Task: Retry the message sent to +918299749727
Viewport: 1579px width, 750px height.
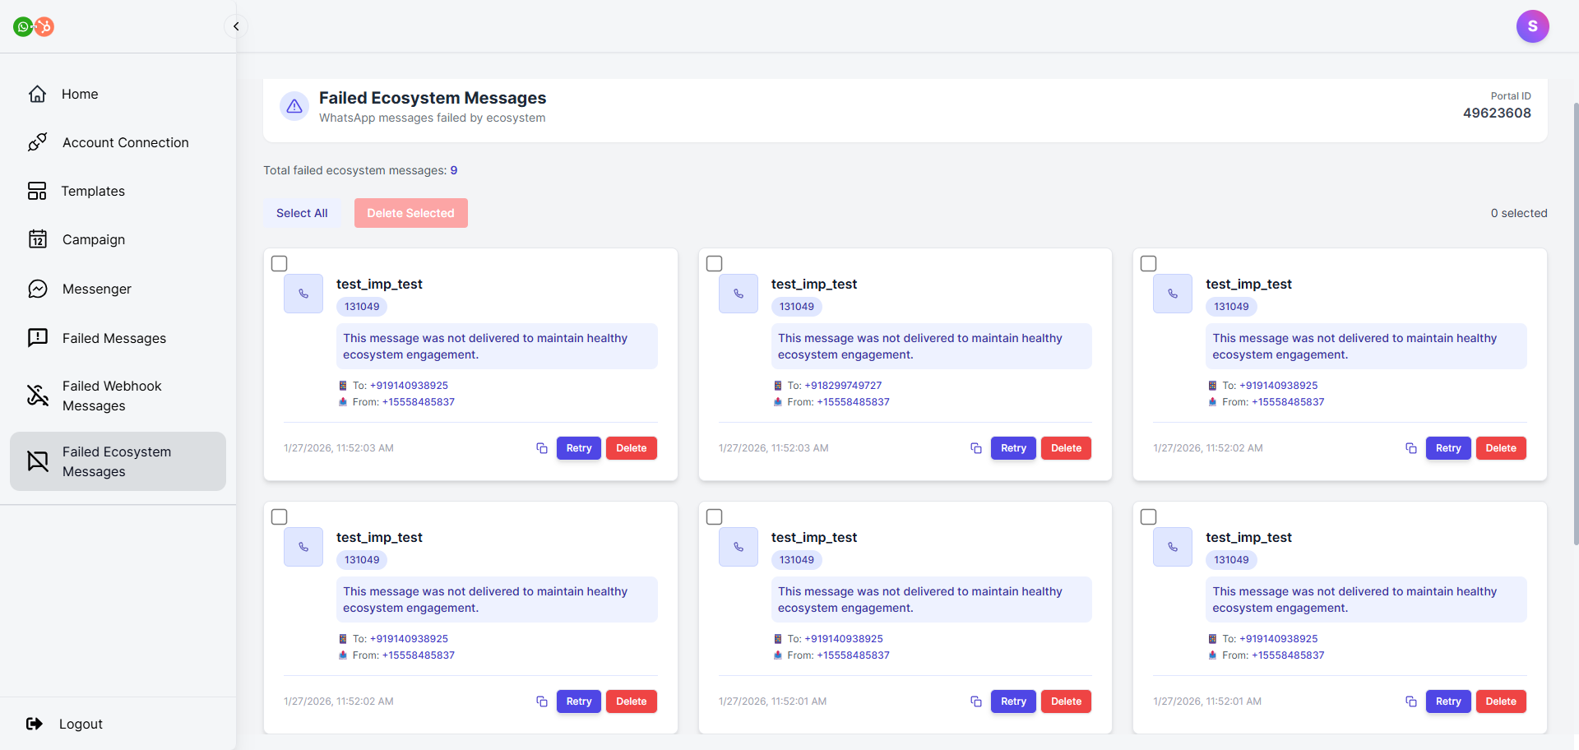Action: 1013,448
